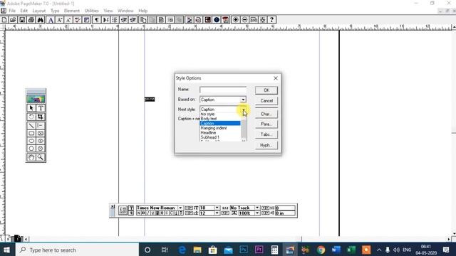Click the Save toolbar icon
Viewport: 456px width, 256px height.
22,20
